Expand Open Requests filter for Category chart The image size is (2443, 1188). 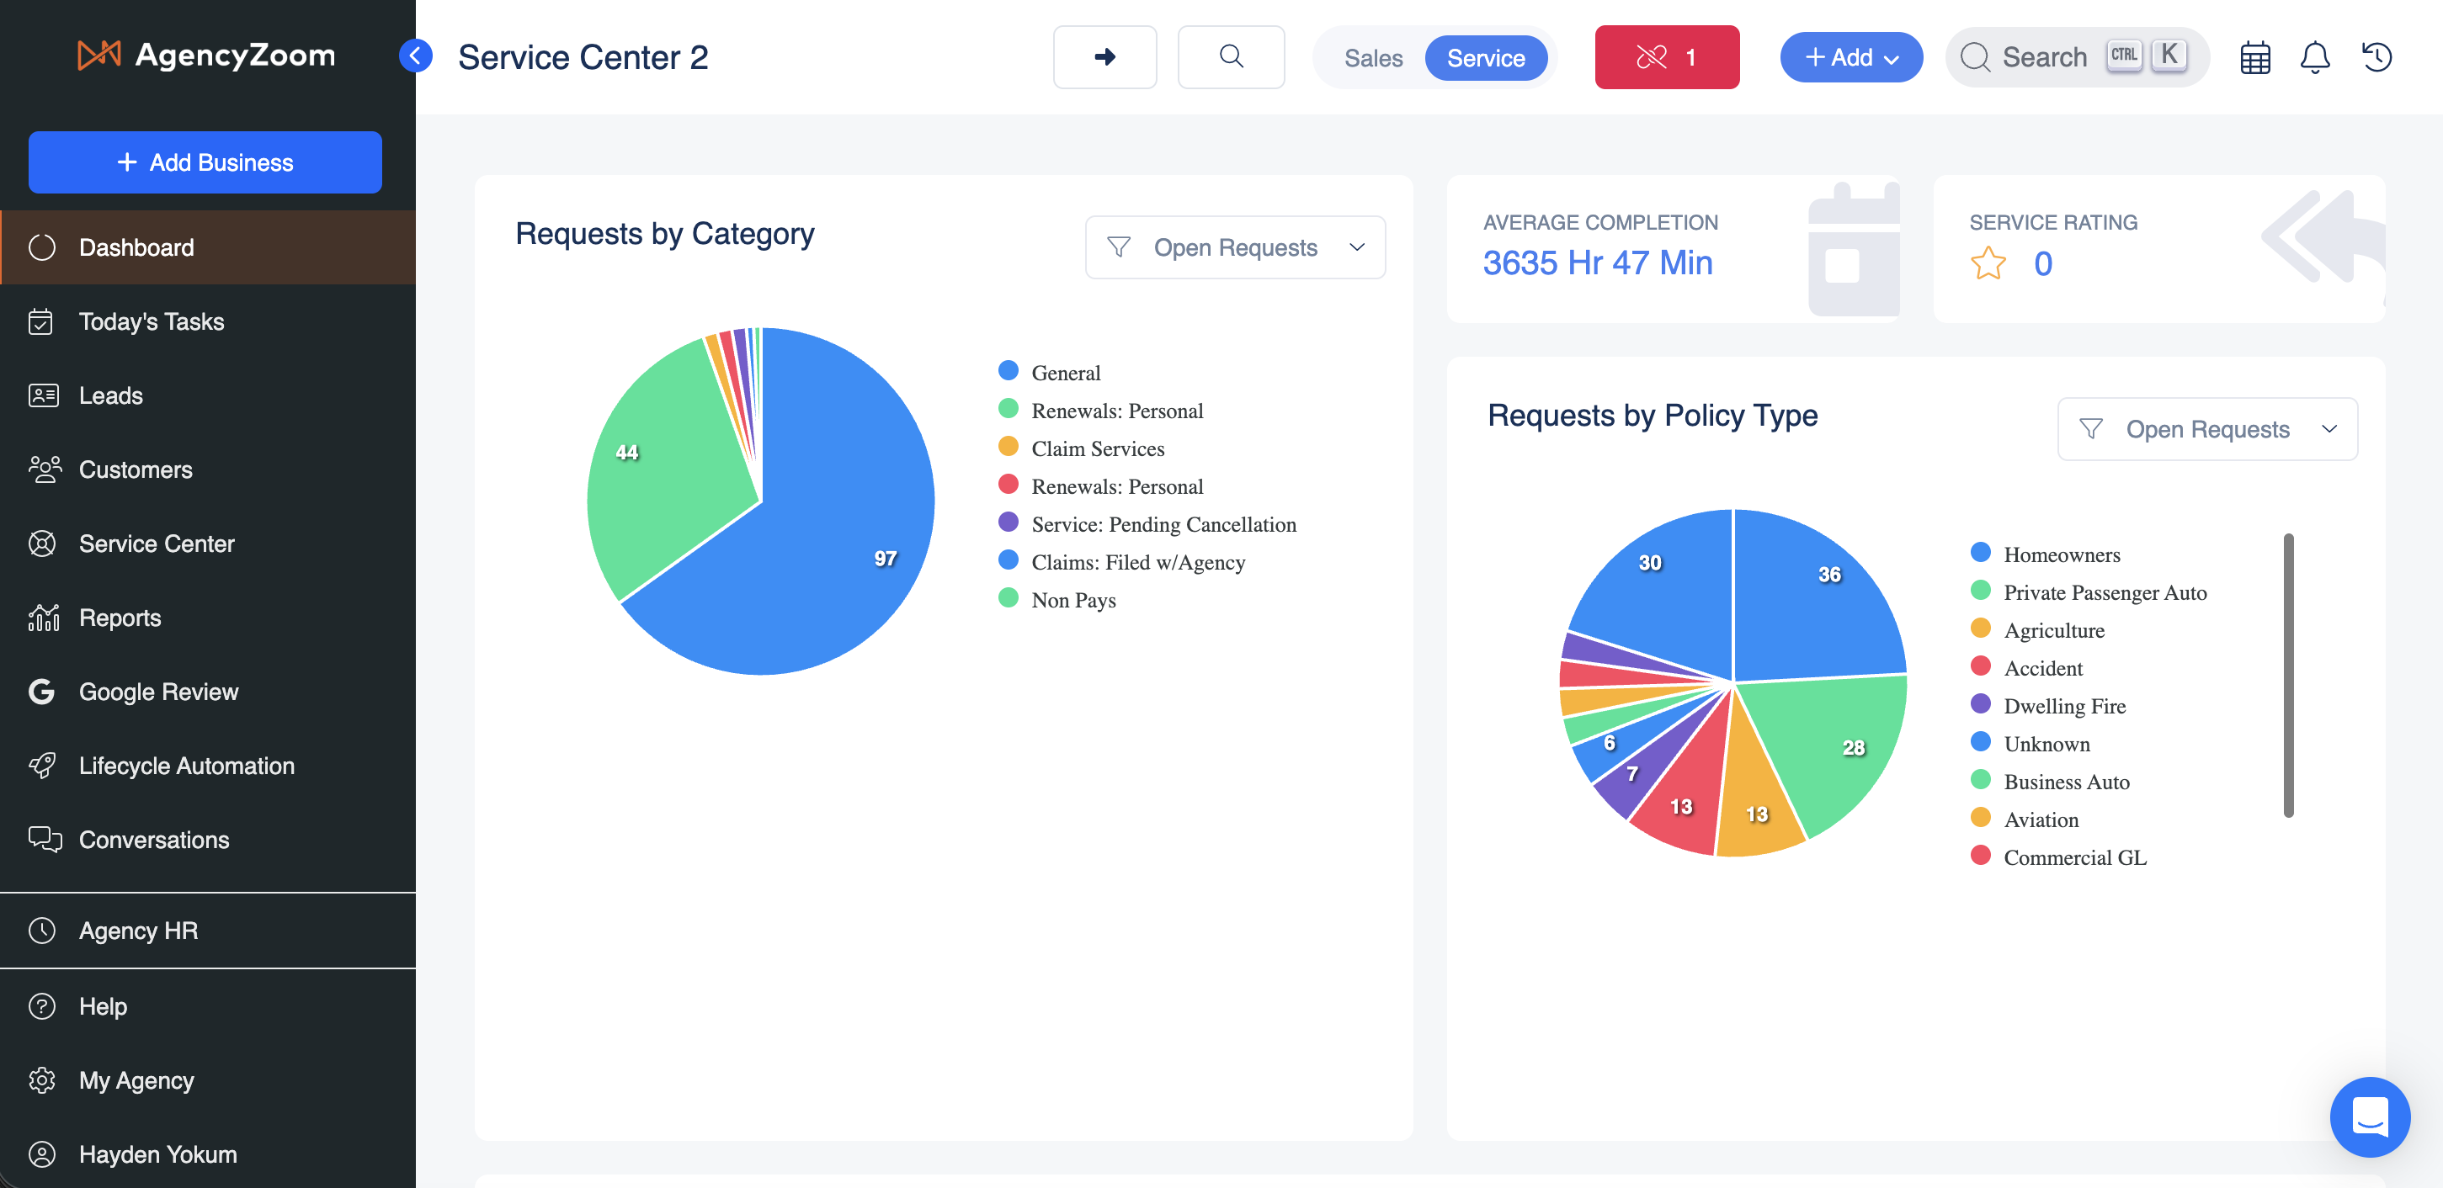(1235, 247)
